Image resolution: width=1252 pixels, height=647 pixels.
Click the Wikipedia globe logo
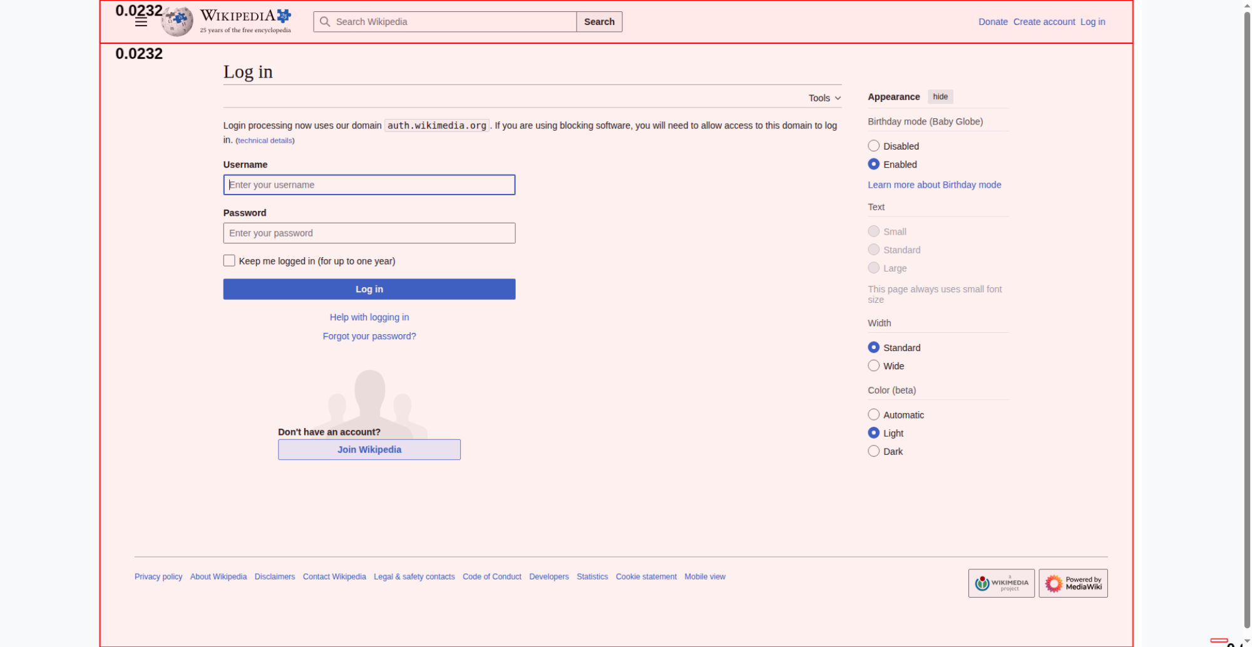click(177, 21)
